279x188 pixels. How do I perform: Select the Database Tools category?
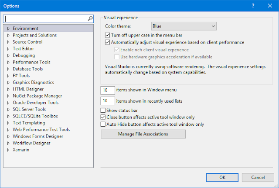tap(28, 69)
